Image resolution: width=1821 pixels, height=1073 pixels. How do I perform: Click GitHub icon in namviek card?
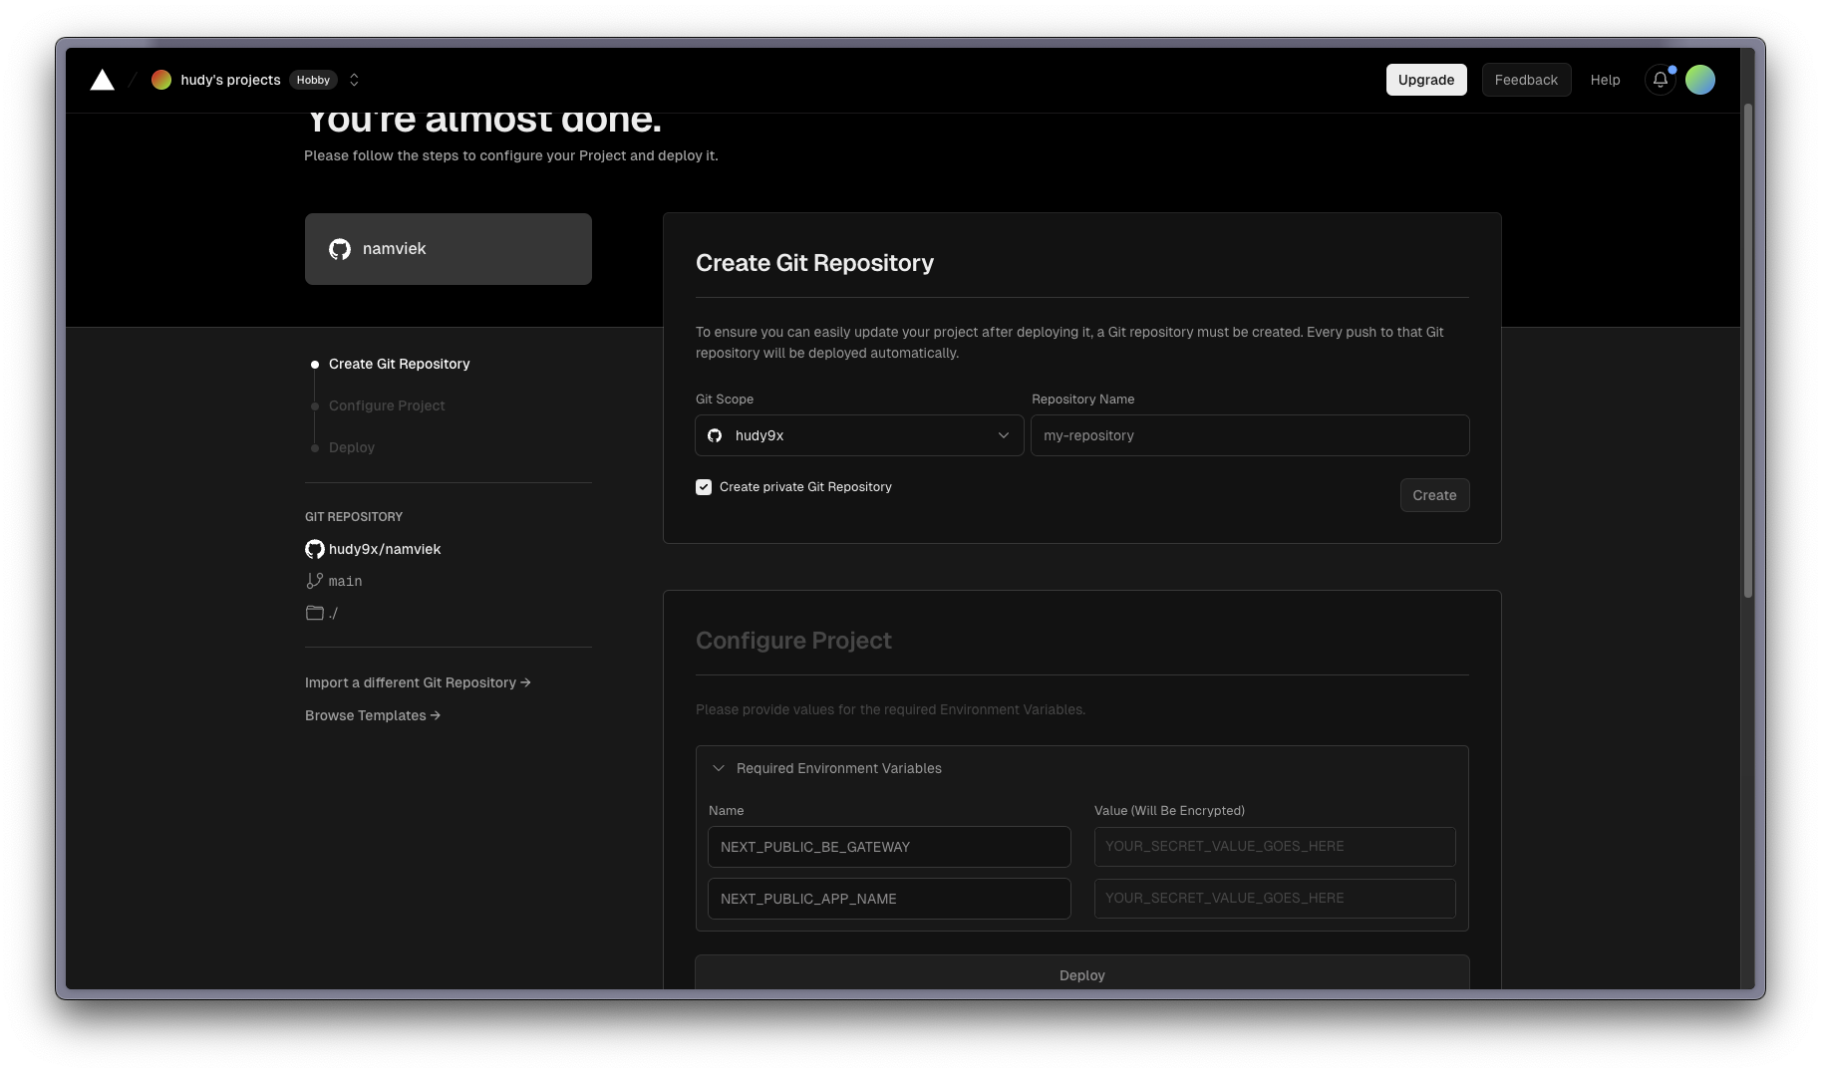tap(340, 249)
